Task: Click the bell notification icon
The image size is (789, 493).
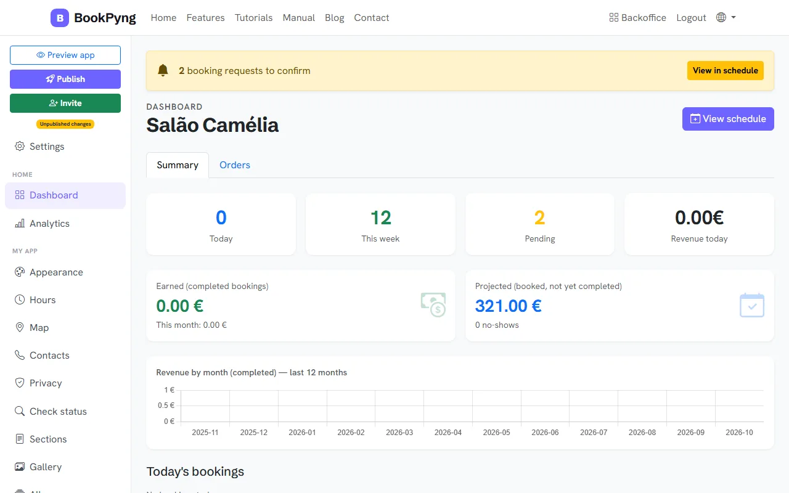Action: (x=163, y=70)
